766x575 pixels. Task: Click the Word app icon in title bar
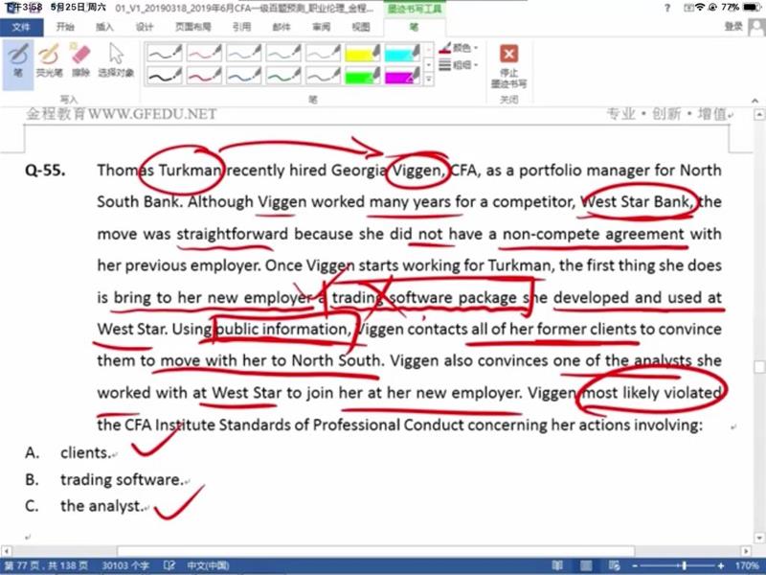[11, 8]
